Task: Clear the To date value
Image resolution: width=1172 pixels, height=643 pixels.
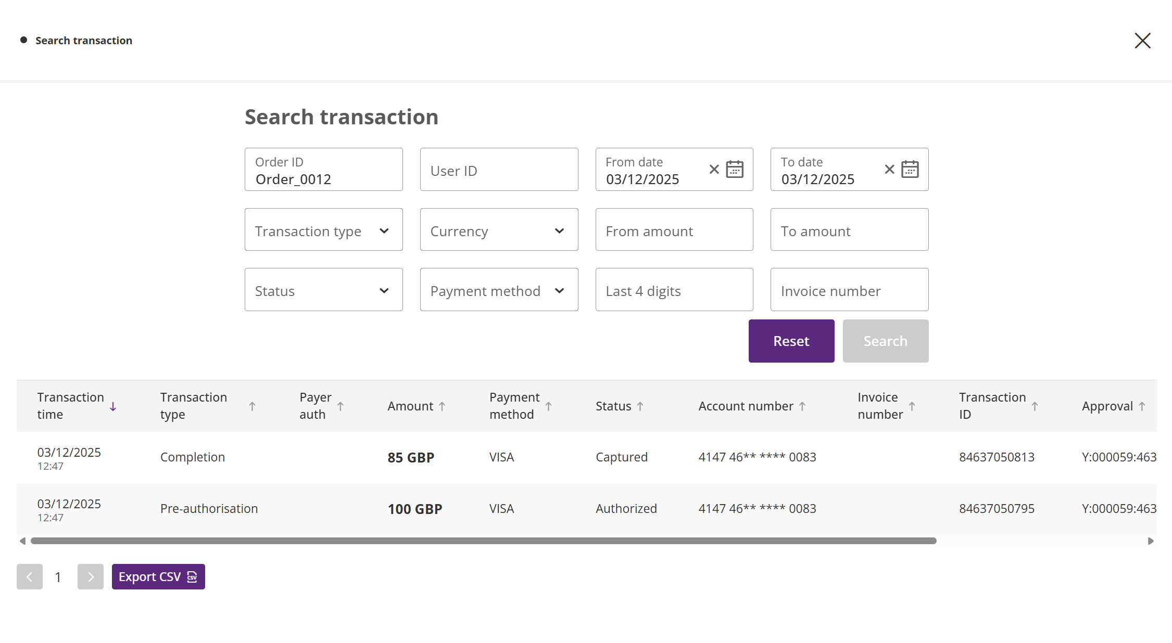Action: pos(889,169)
